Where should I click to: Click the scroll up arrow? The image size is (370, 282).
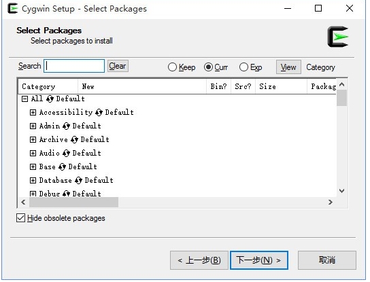tap(341, 84)
